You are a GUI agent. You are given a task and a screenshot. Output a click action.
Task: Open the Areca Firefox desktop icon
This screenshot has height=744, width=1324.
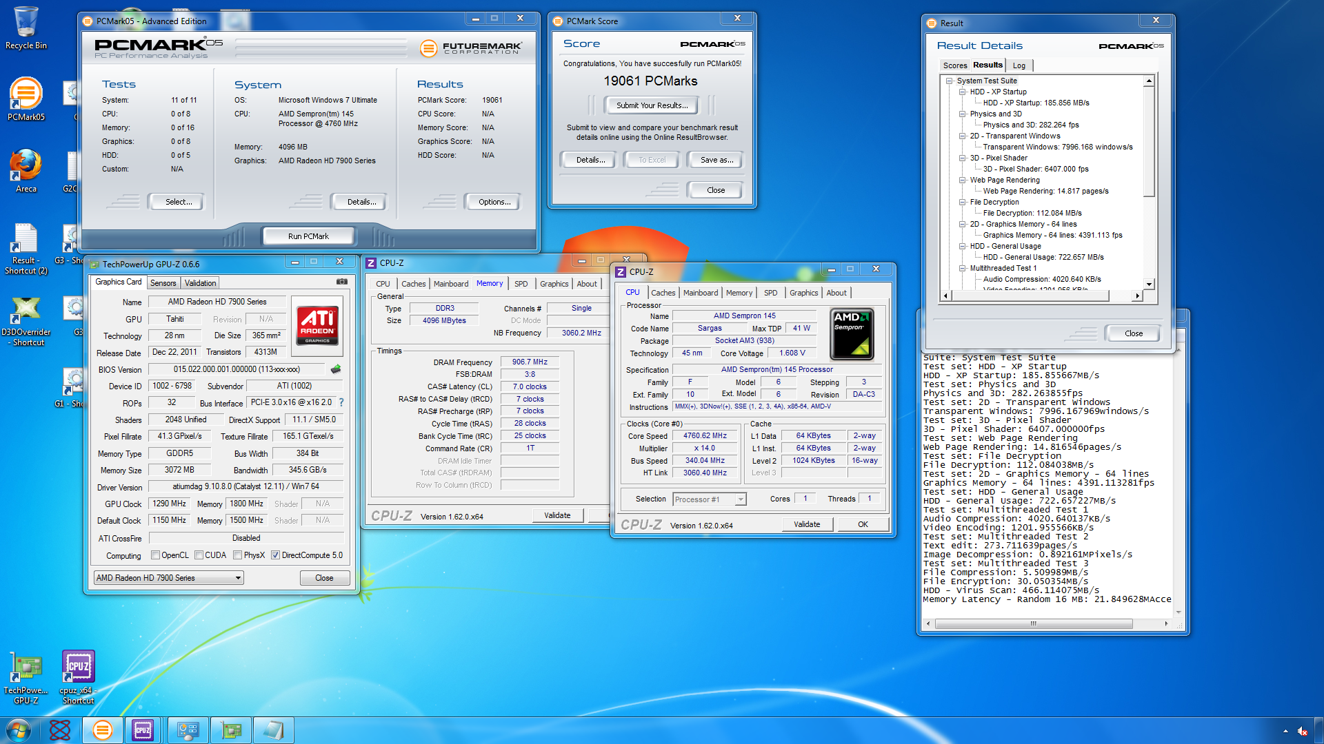pyautogui.click(x=26, y=170)
